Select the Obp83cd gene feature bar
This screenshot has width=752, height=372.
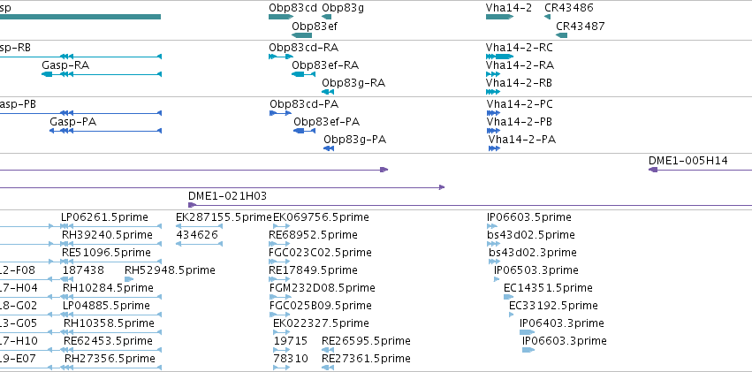pos(281,17)
